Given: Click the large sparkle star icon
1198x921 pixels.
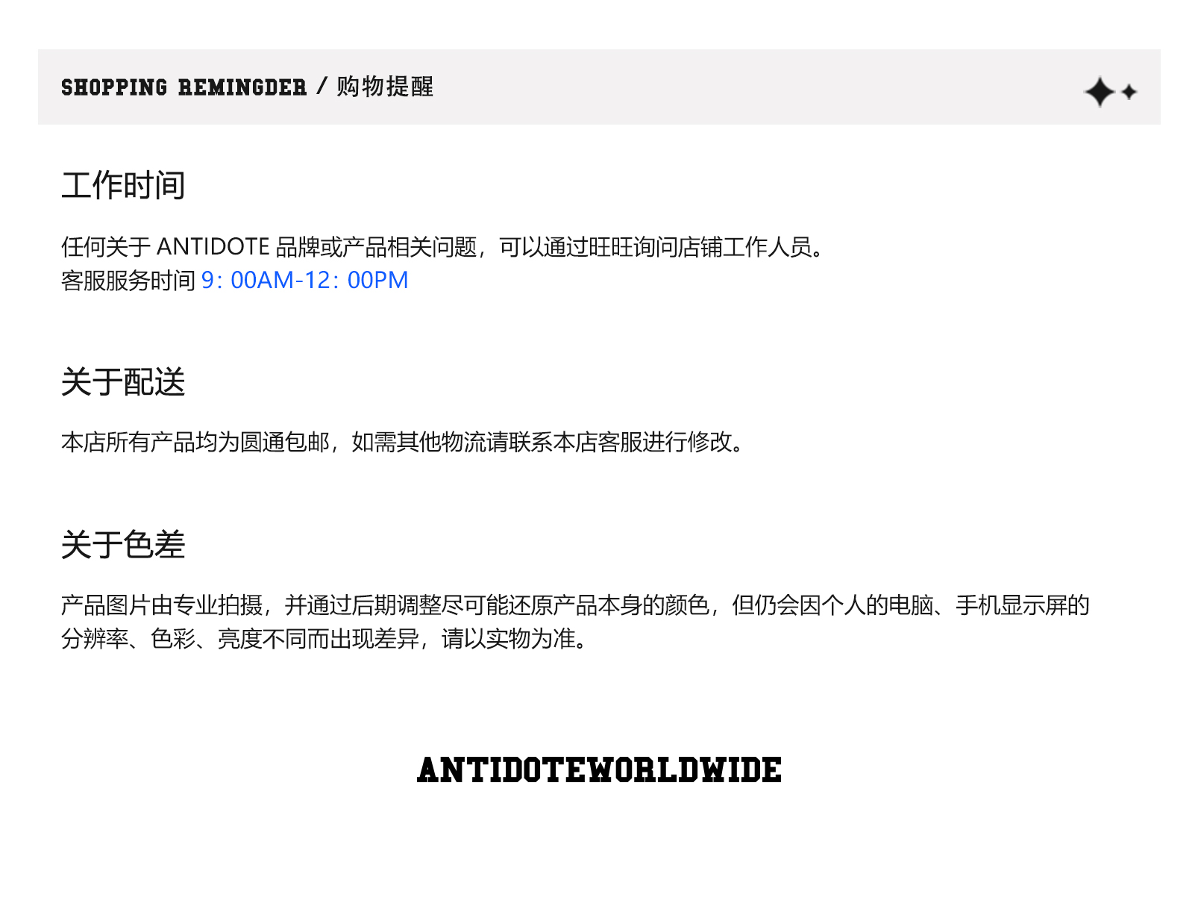Looking at the screenshot, I should point(1100,93).
